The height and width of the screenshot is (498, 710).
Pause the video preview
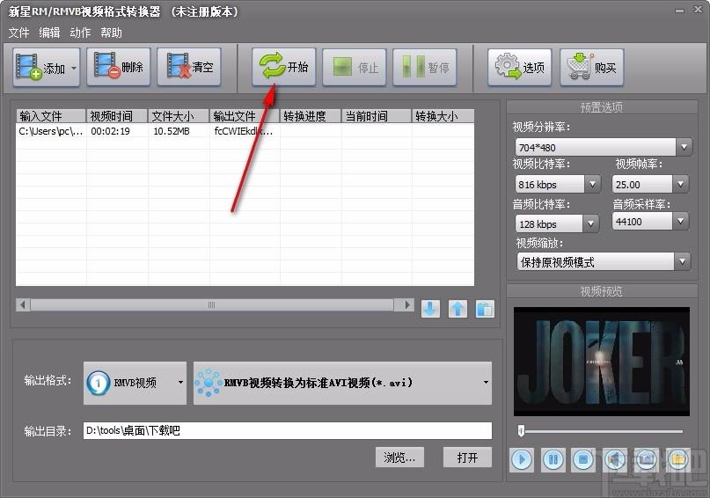pos(553,460)
